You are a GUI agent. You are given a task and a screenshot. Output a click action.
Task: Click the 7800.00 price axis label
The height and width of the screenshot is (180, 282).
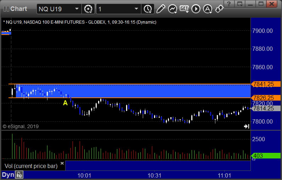pos(263,122)
